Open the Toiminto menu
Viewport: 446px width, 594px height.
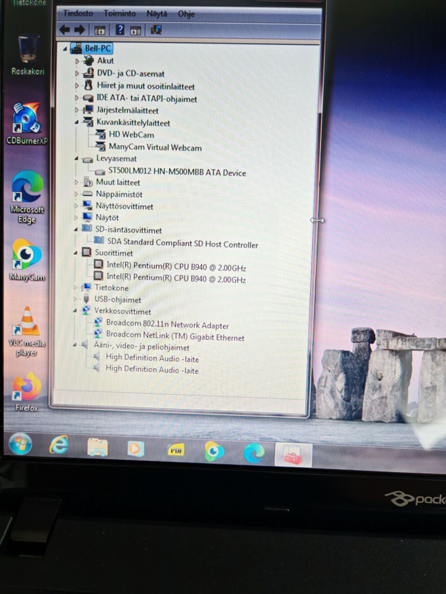click(x=120, y=13)
